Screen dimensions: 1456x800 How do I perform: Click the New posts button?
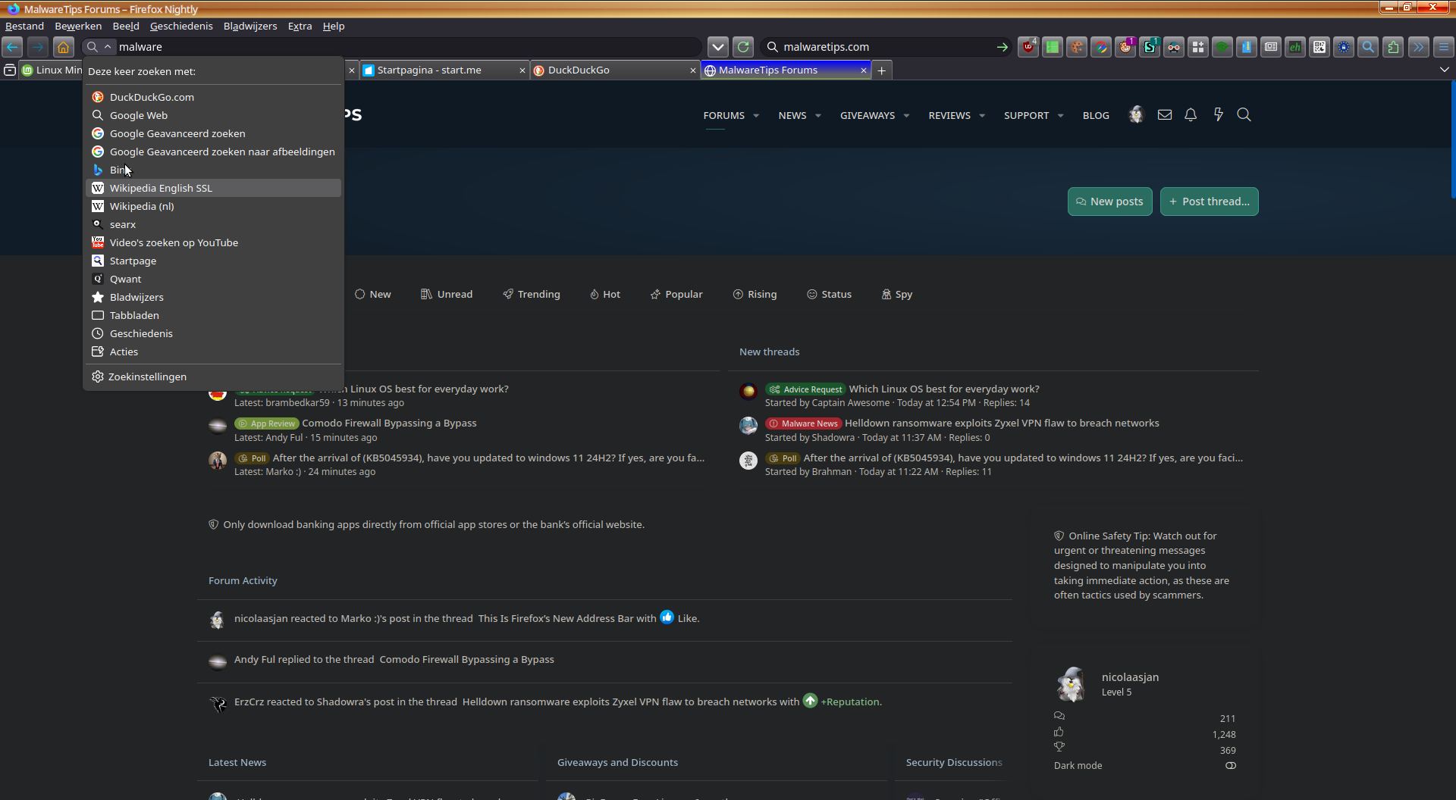click(x=1109, y=202)
